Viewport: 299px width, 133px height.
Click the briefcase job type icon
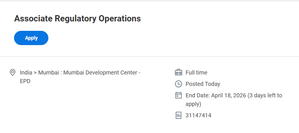pos(178,72)
